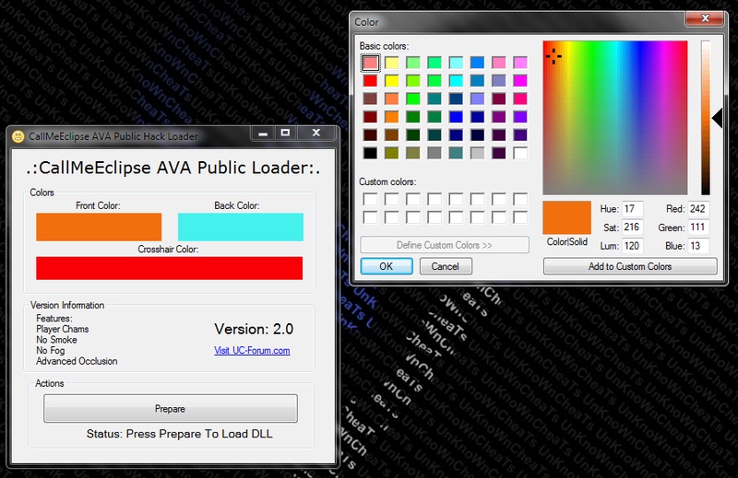
Task: Select bright yellow swatch in second row
Action: [x=391, y=81]
